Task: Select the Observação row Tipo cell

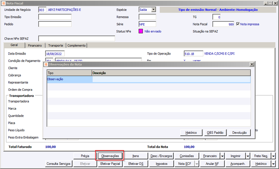Action: point(69,79)
